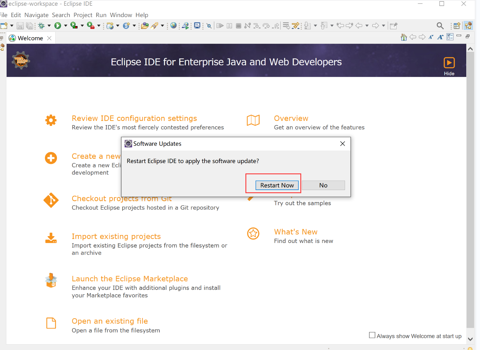This screenshot has width=480, height=350.
Task: Click the Magnify font size icon
Action: tap(441, 37)
